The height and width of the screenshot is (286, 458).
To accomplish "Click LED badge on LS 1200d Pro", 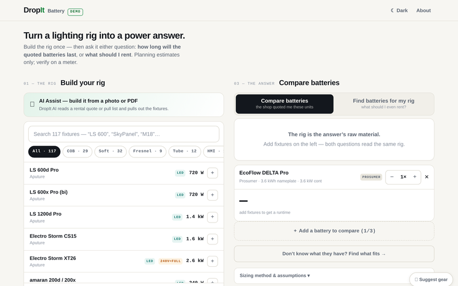I will [x=177, y=217].
